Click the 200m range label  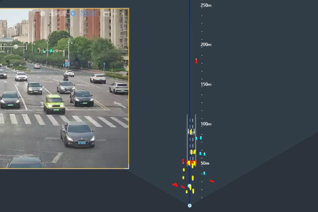click(x=206, y=45)
